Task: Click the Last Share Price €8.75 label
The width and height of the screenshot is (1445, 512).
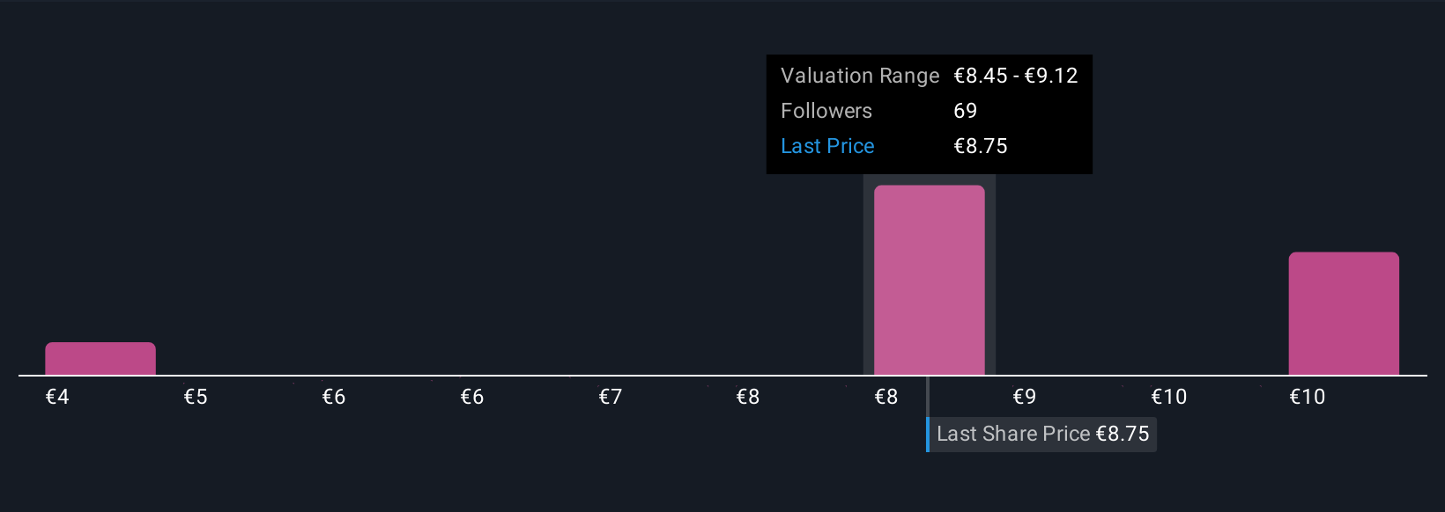Action: point(1042,435)
